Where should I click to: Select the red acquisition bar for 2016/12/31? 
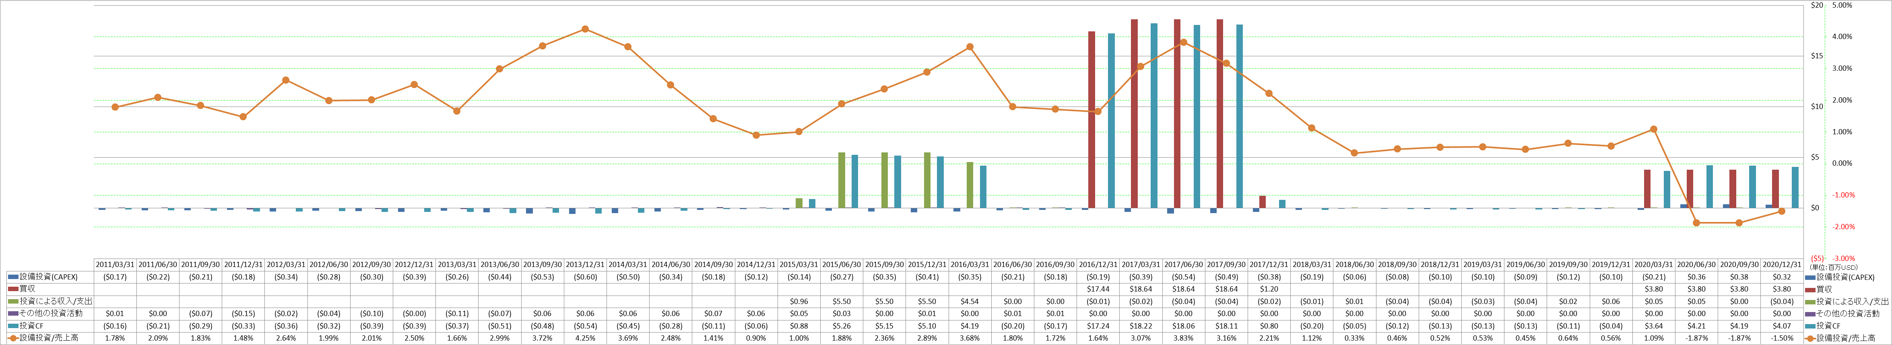point(1091,120)
